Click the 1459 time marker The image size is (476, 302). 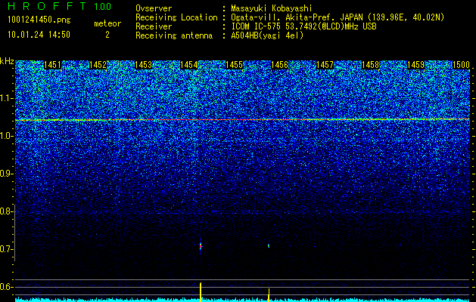[x=415, y=65]
